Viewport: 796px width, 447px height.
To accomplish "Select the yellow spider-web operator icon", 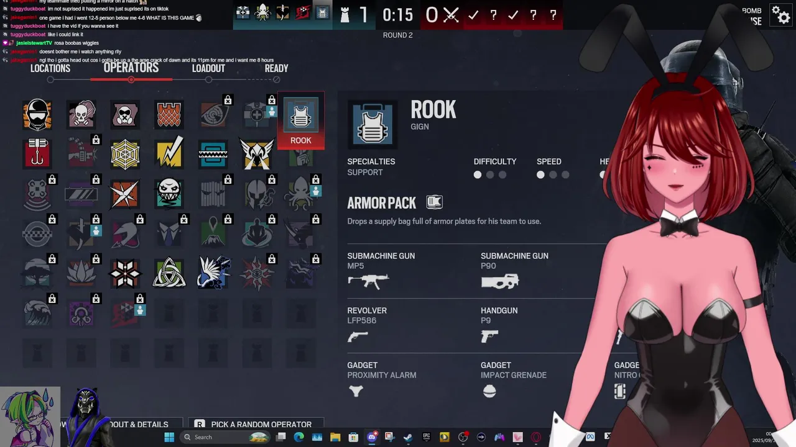I will pyautogui.click(x=125, y=153).
